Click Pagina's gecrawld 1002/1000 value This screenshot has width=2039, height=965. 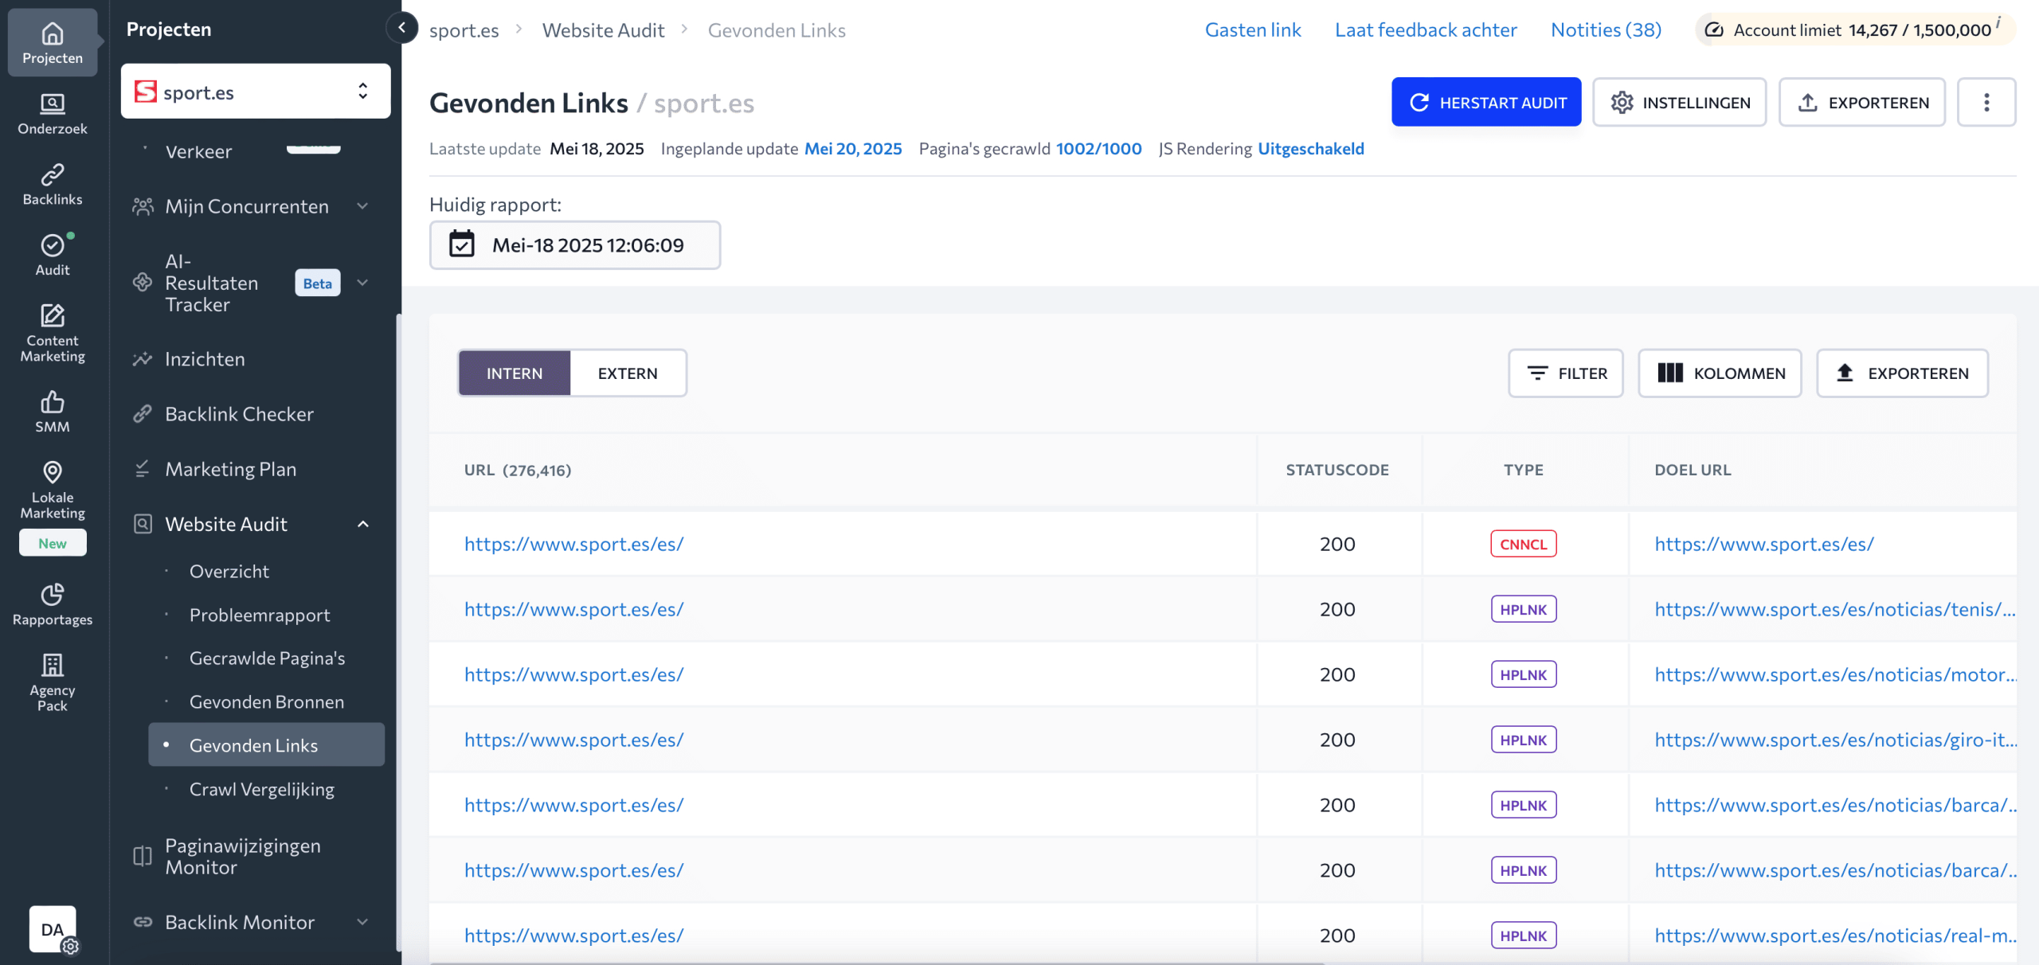1098,148
